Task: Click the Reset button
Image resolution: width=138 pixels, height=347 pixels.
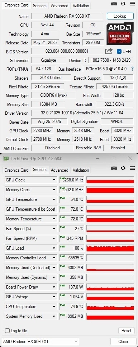Action: tap(127, 331)
